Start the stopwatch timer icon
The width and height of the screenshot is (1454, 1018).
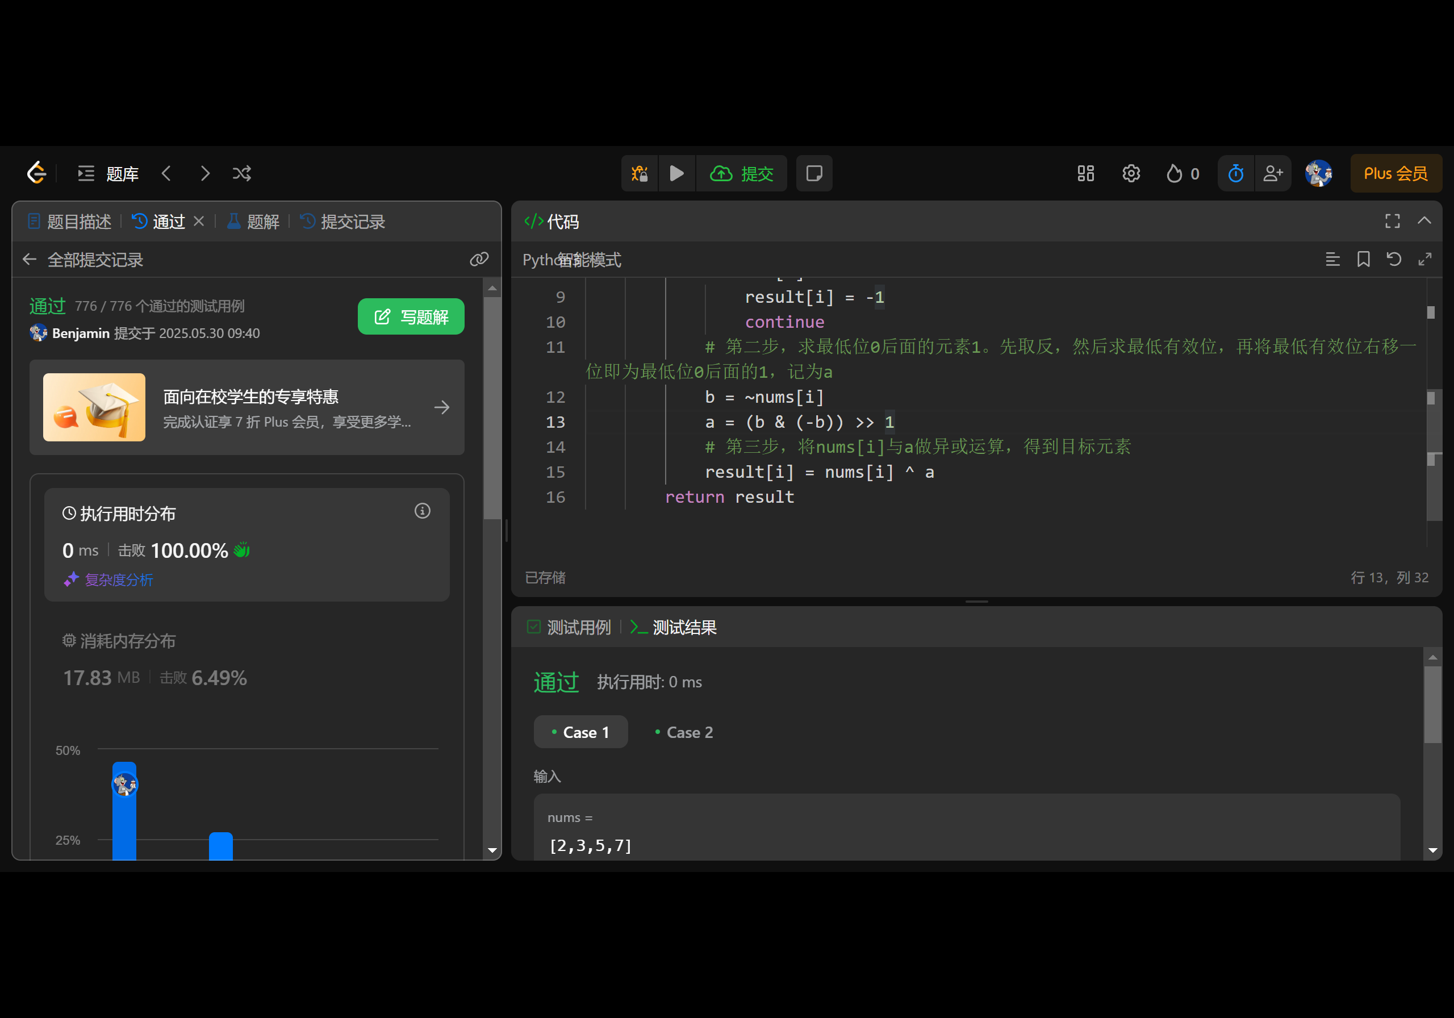click(x=1235, y=174)
